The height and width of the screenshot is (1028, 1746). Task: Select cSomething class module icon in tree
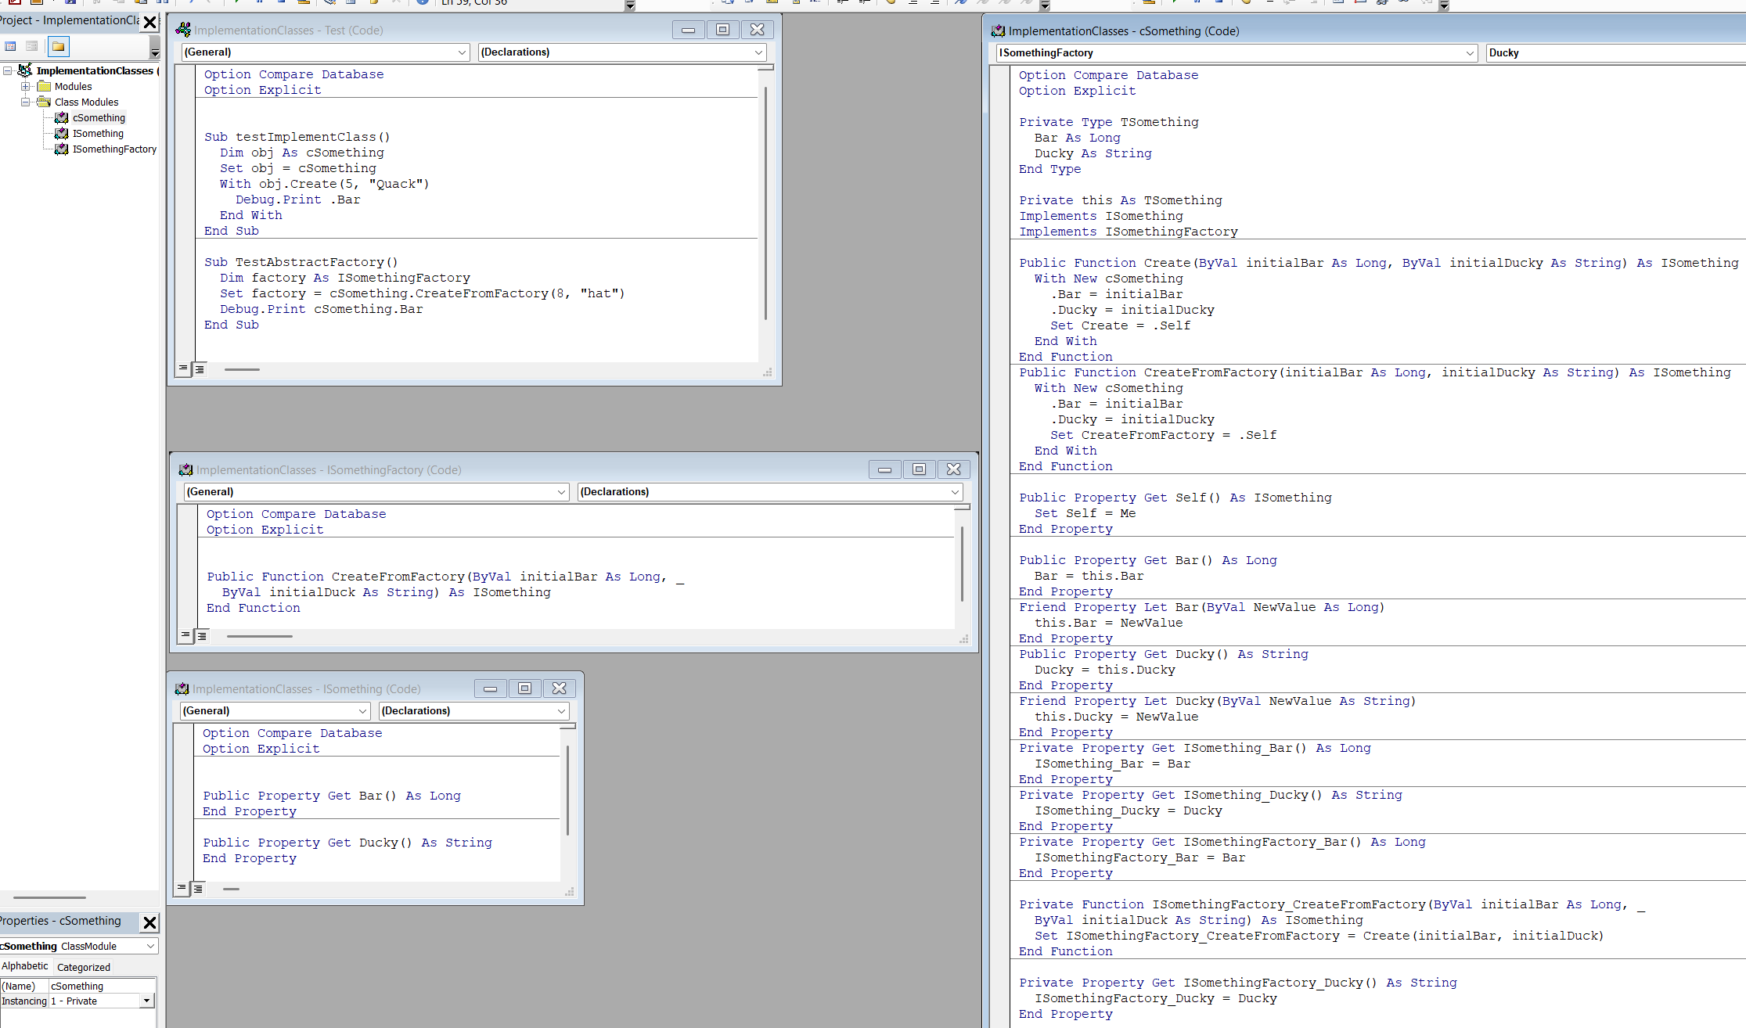pyautogui.click(x=61, y=118)
